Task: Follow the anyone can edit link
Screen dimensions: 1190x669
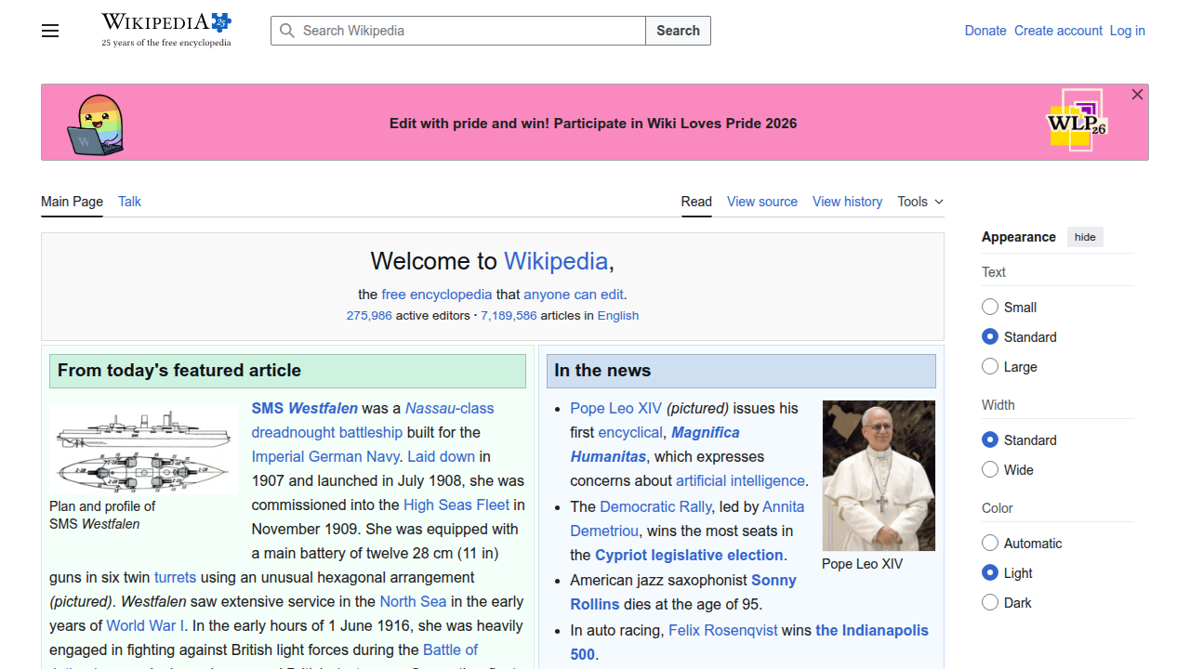Action: tap(574, 295)
